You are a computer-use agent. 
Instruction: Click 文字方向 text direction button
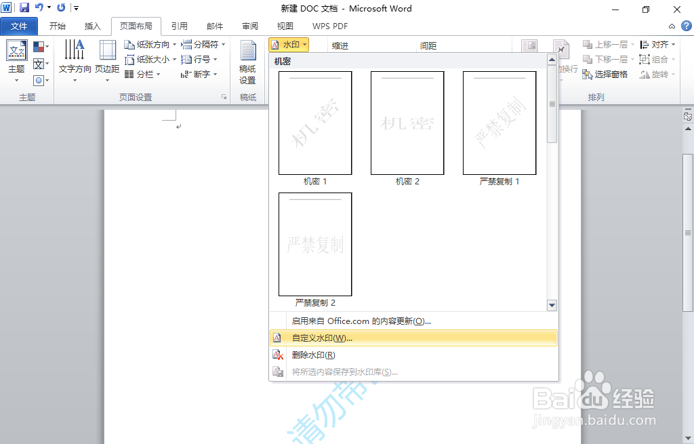tap(75, 61)
